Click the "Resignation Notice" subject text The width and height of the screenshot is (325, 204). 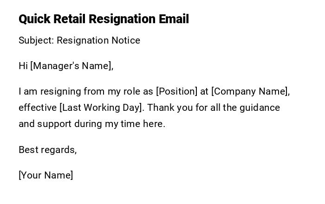(98, 40)
